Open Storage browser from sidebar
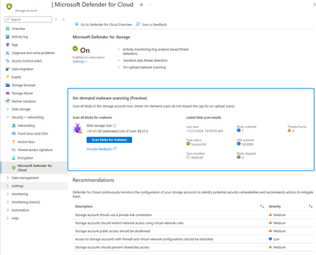Viewport: 316px width, 255px height. (x=24, y=85)
